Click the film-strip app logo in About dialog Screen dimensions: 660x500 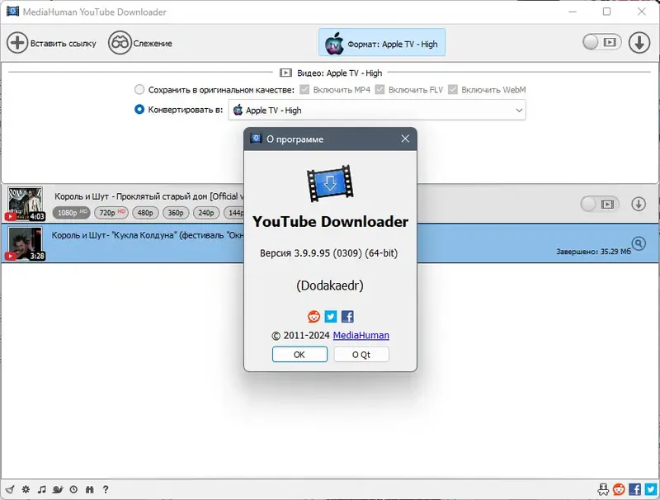click(x=330, y=183)
